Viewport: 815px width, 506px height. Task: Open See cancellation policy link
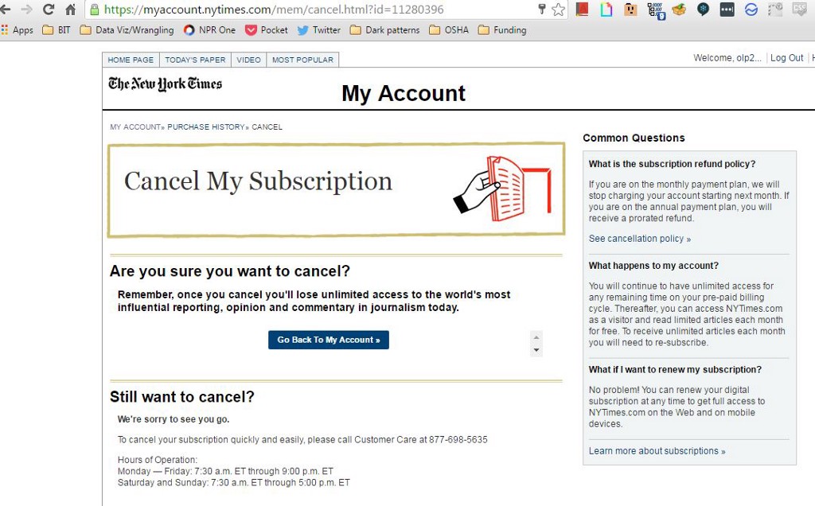coord(639,239)
